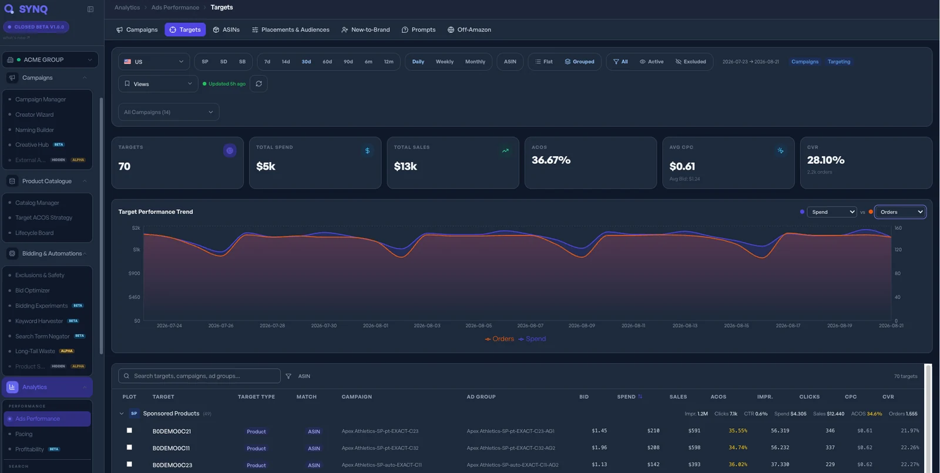Open the ASINs tab
The width and height of the screenshot is (940, 473).
(226, 30)
